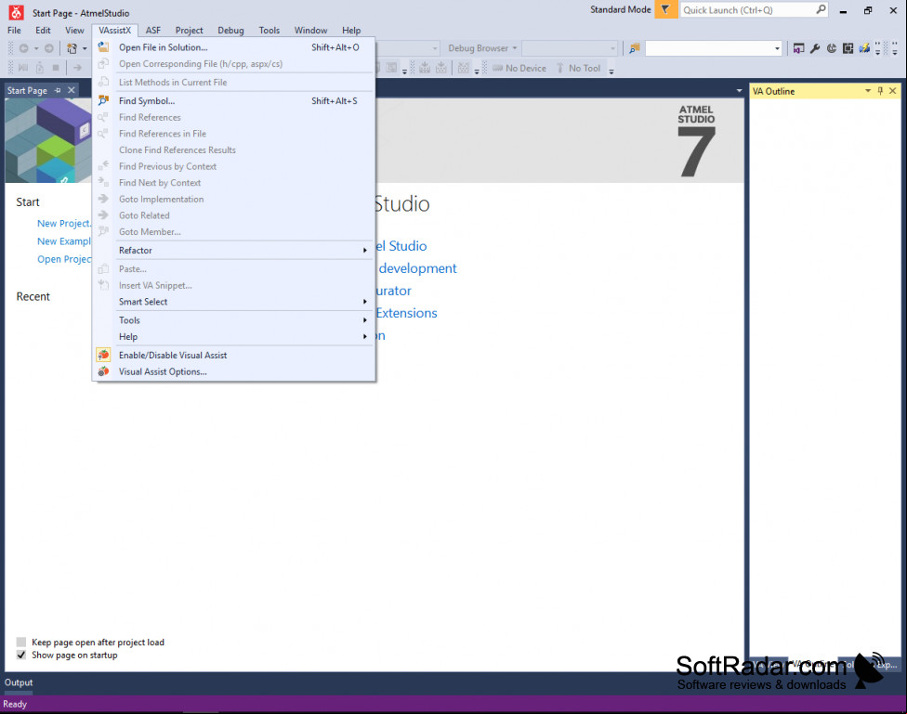The image size is (907, 714).
Task: Click the wrench toolbar icon
Action: pos(815,48)
